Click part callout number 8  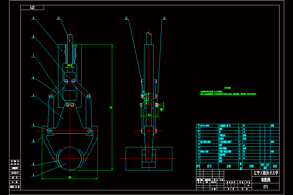point(33,37)
